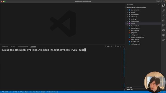Expand the Timeline section
The height and width of the screenshot is (93, 166).
pyautogui.click(x=130, y=90)
